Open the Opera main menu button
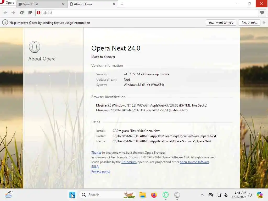This screenshot has width=268, height=201. pos(8,3)
